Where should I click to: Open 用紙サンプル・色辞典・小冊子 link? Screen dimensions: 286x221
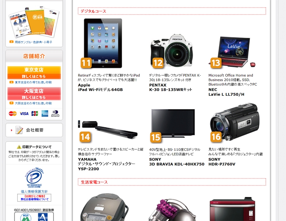[x=33, y=42]
